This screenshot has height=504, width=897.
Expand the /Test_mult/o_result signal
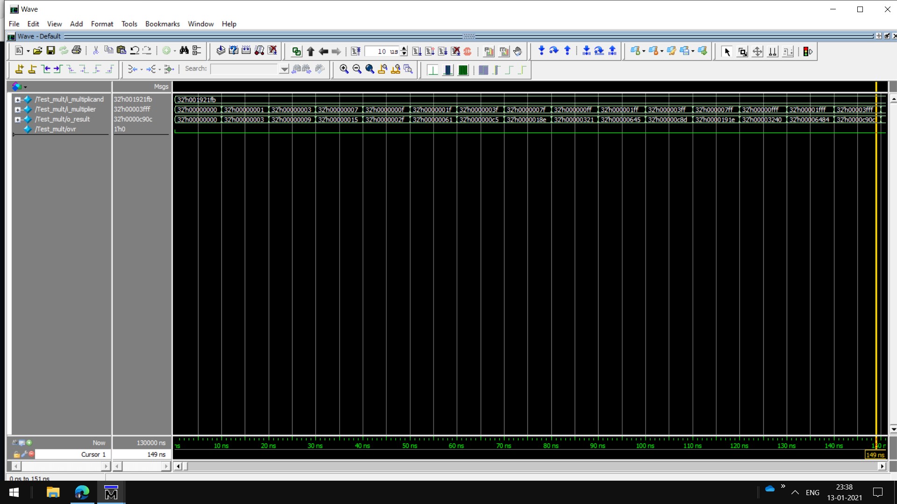point(18,119)
